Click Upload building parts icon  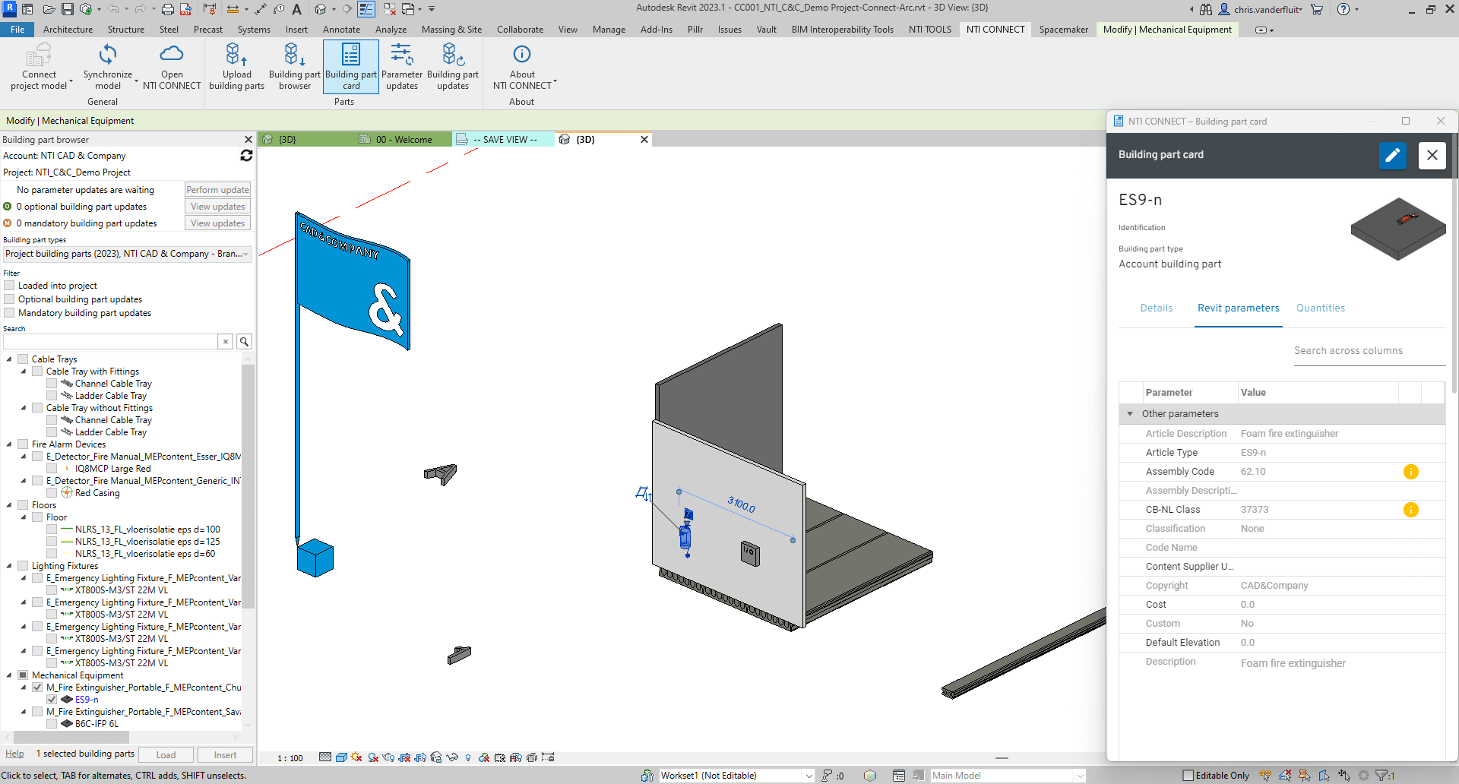point(236,55)
